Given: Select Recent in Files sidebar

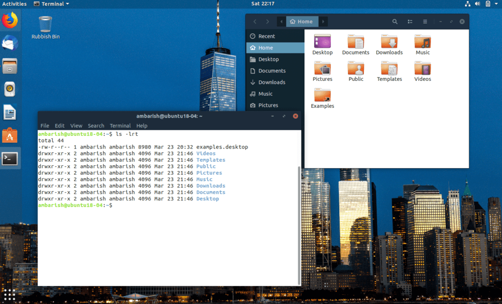Looking at the screenshot, I should [276, 36].
